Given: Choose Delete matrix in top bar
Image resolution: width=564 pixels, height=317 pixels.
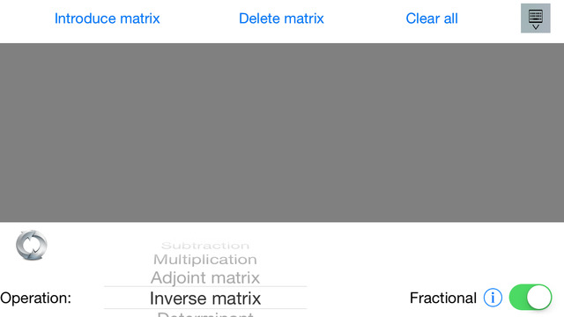Looking at the screenshot, I should [281, 18].
